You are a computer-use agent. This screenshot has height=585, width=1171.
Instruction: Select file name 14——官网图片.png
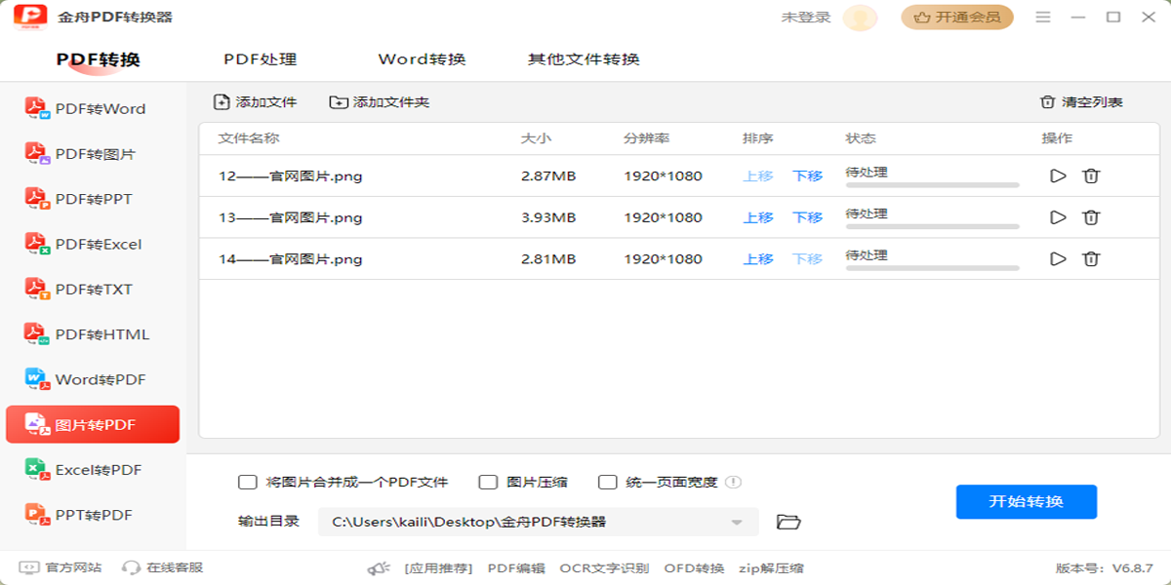[x=291, y=258]
